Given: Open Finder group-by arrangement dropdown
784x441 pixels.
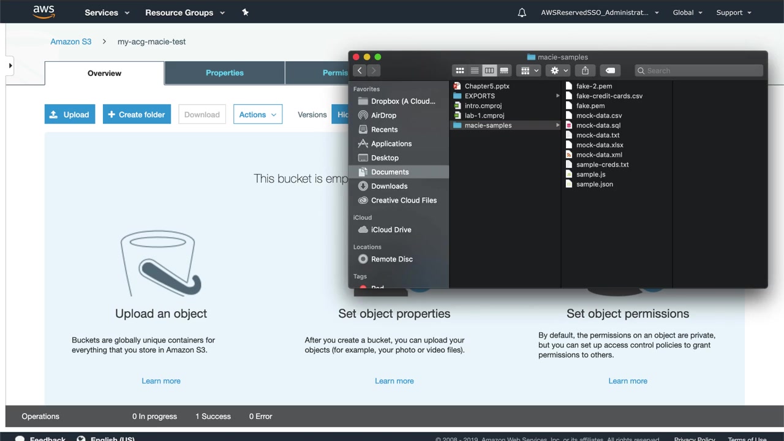Looking at the screenshot, I should (529, 70).
